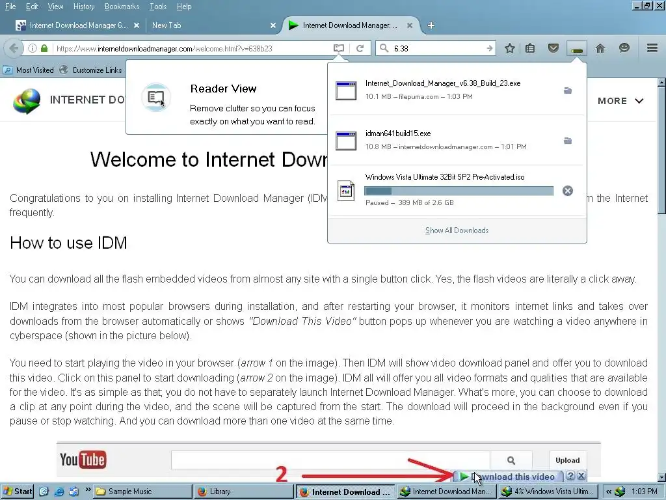Save page to Pocket icon
Viewport: 666px width, 500px height.
tap(553, 48)
